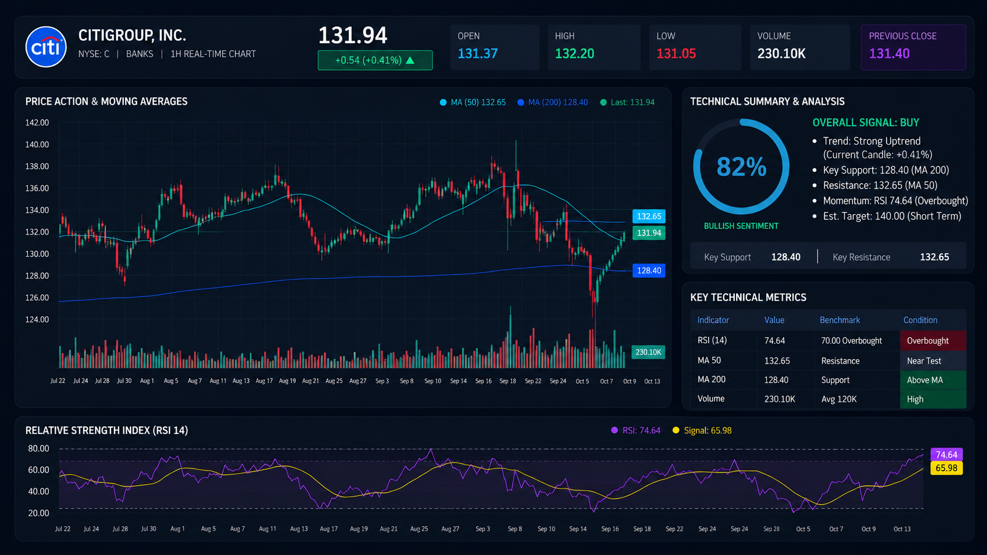Open the OPEN 131.37 stat card
The height and width of the screenshot is (555, 987).
495,47
